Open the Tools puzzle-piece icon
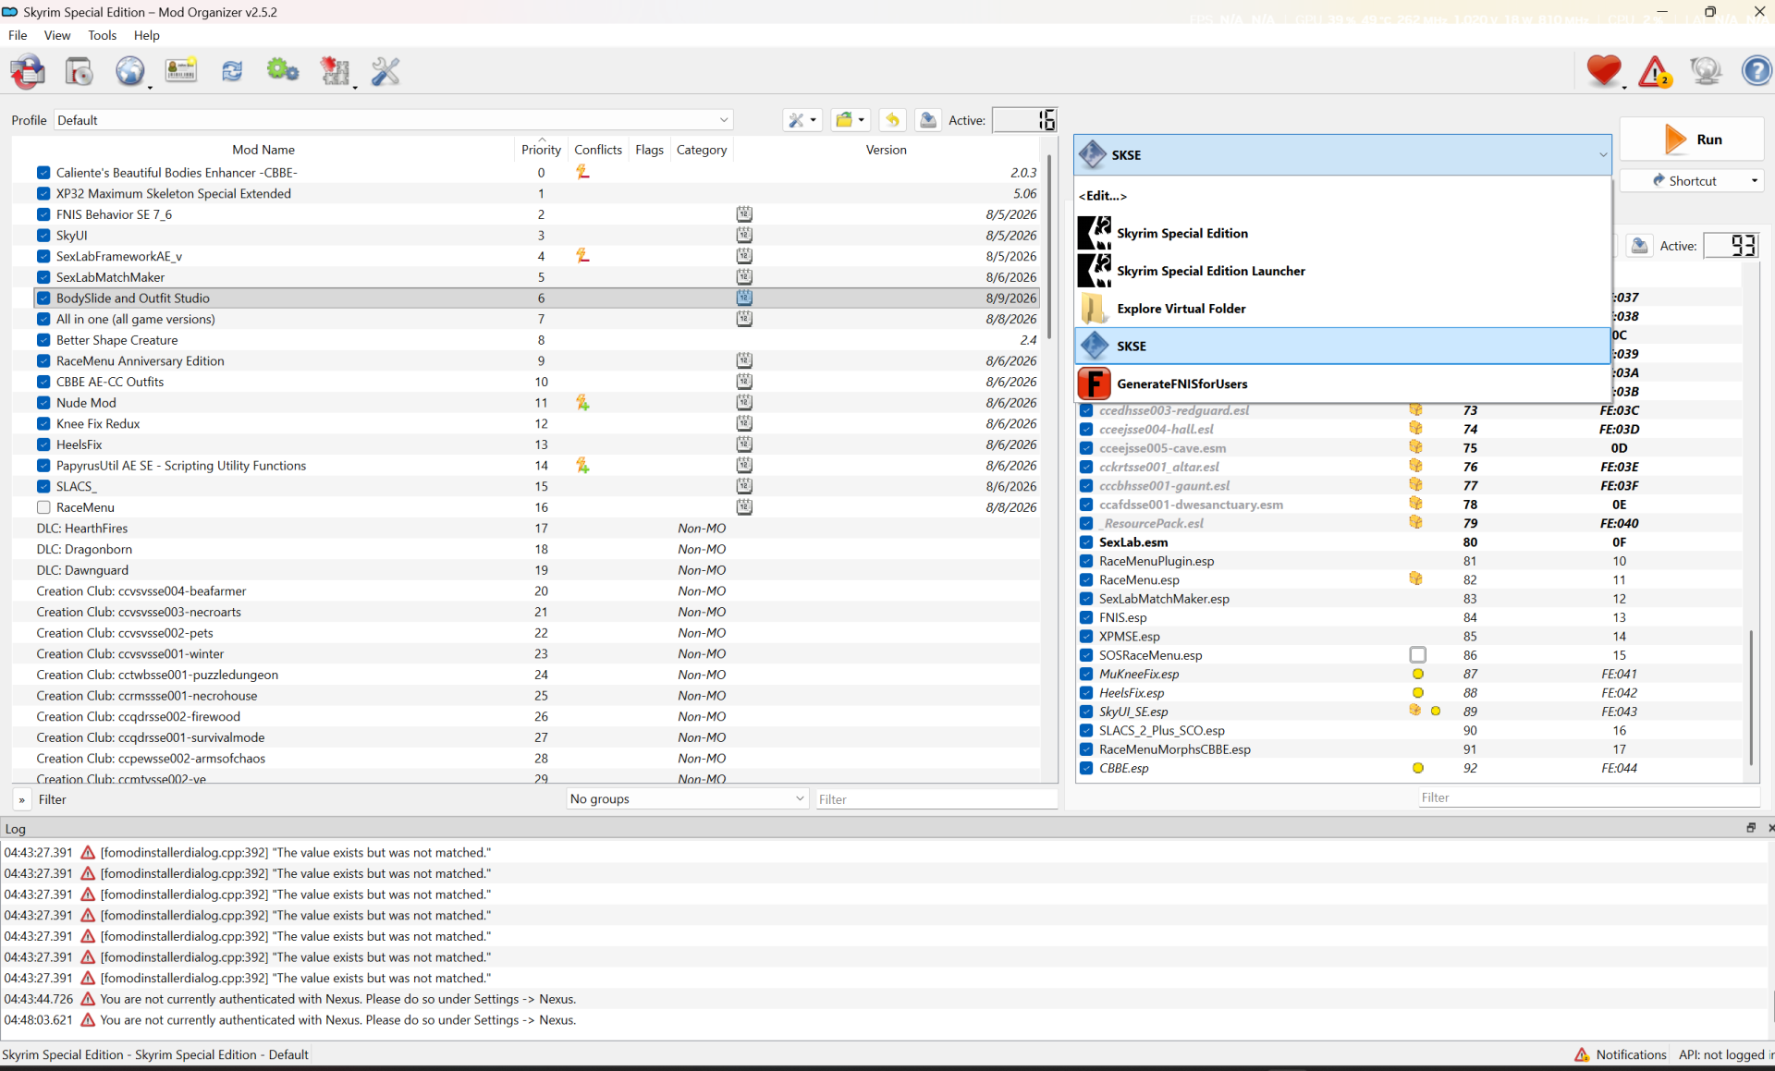The height and width of the screenshot is (1071, 1775). (x=335, y=71)
